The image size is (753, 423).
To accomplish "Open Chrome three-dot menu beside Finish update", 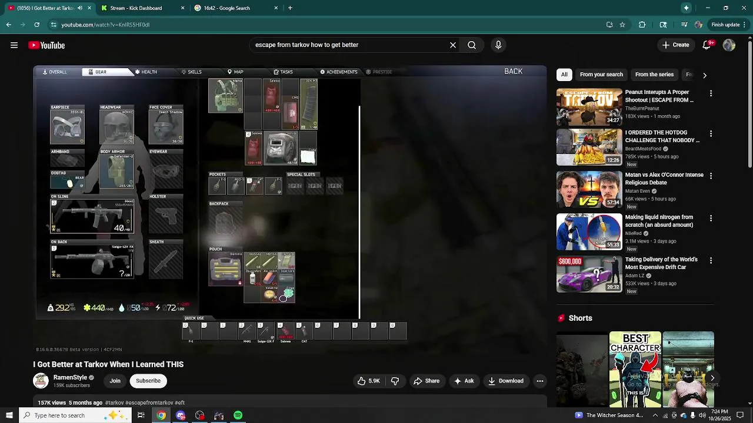I will [x=745, y=25].
